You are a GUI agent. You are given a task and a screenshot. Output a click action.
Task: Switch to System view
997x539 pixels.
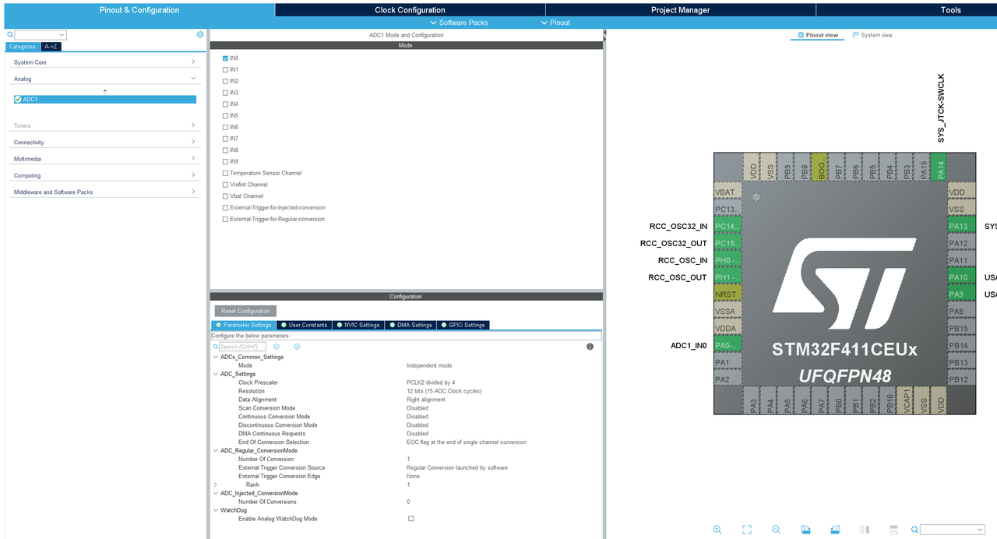pyautogui.click(x=872, y=35)
